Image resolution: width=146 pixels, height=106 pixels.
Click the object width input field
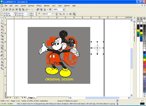(x=22, y=13)
